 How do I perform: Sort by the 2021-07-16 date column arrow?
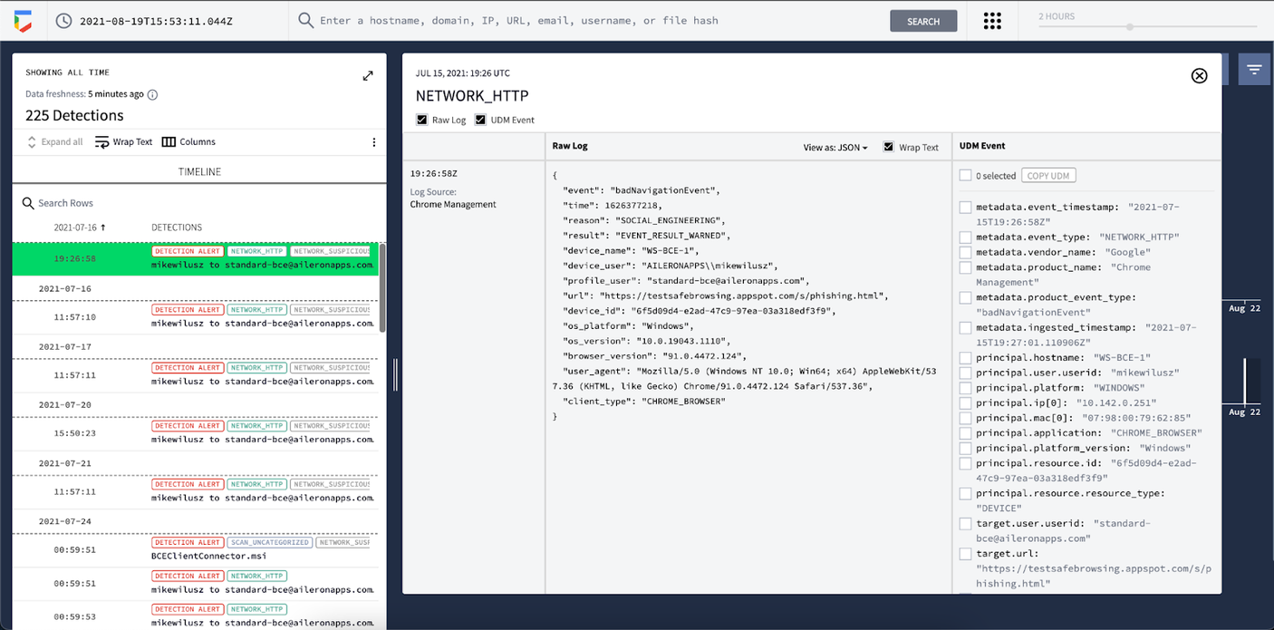pos(103,228)
